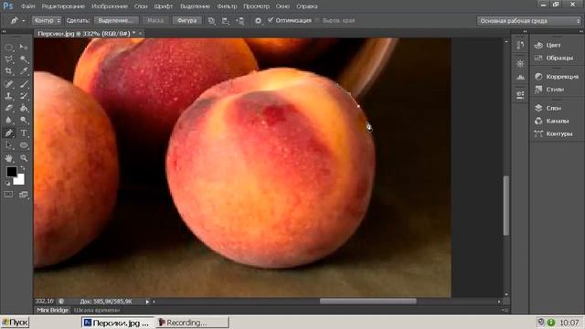
Task: Open the Шрифт menu
Action: click(164, 6)
